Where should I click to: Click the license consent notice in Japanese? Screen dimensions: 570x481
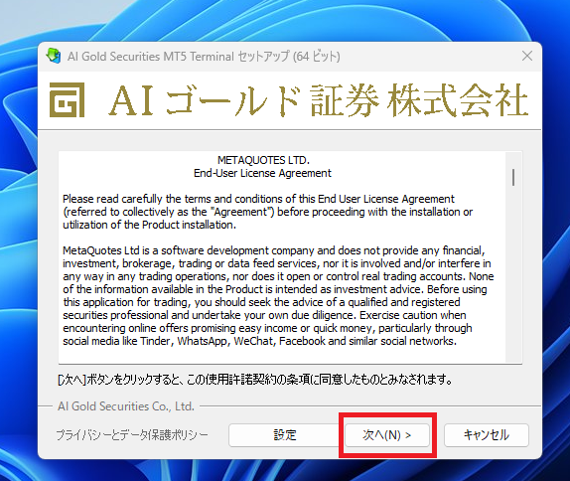(x=255, y=380)
